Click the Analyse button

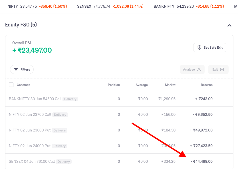pos(192,69)
